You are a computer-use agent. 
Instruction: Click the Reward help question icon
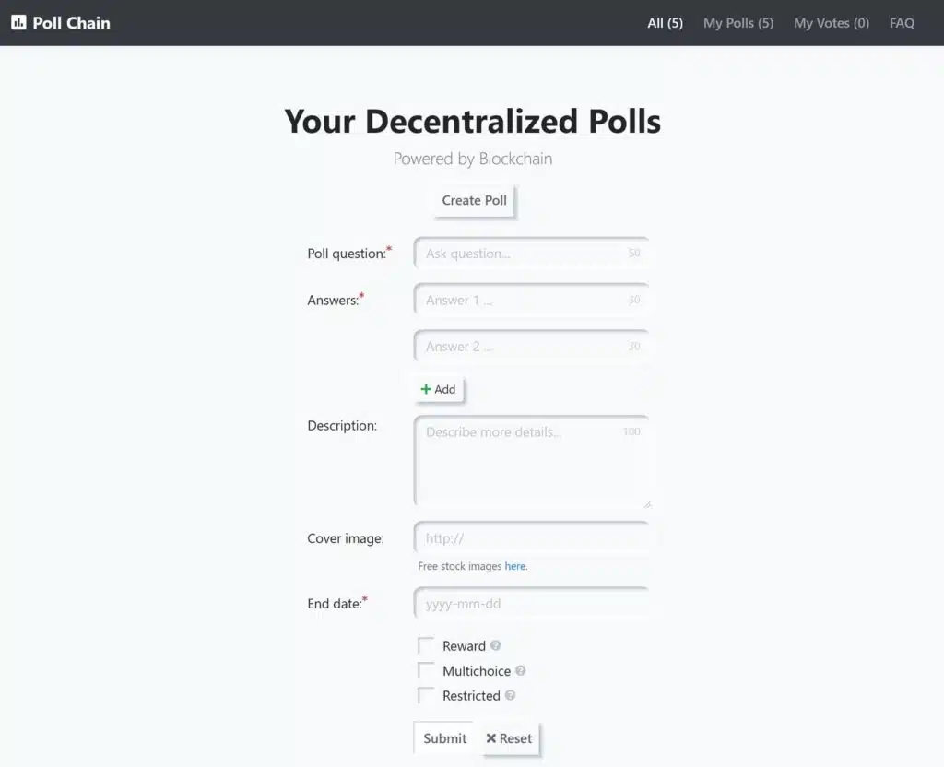tap(495, 645)
